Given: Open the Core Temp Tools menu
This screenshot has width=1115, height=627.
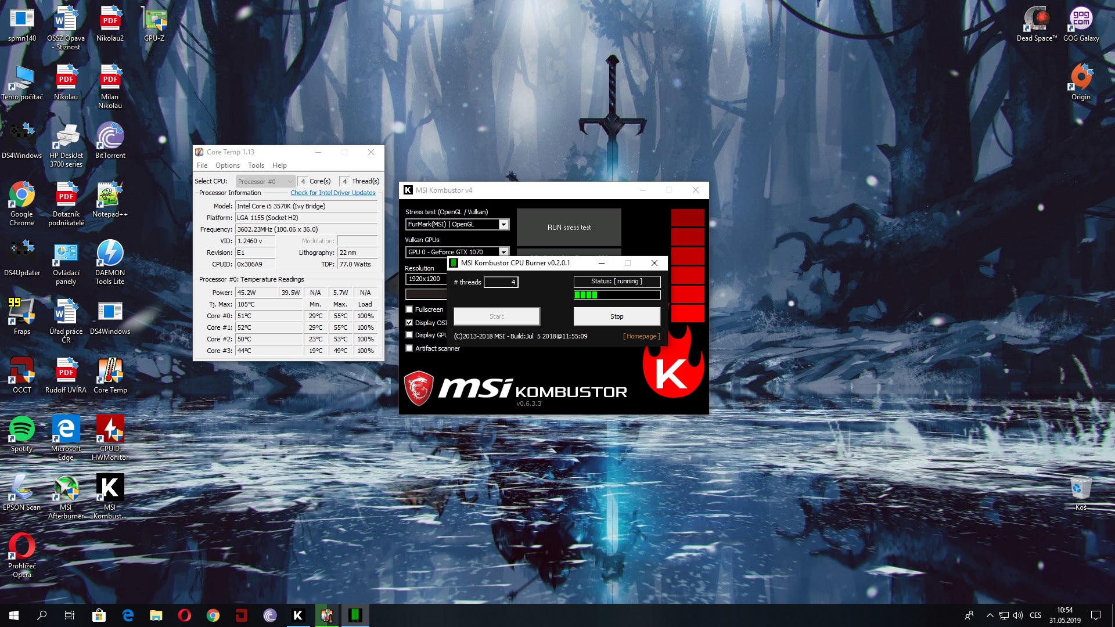Looking at the screenshot, I should 256,165.
